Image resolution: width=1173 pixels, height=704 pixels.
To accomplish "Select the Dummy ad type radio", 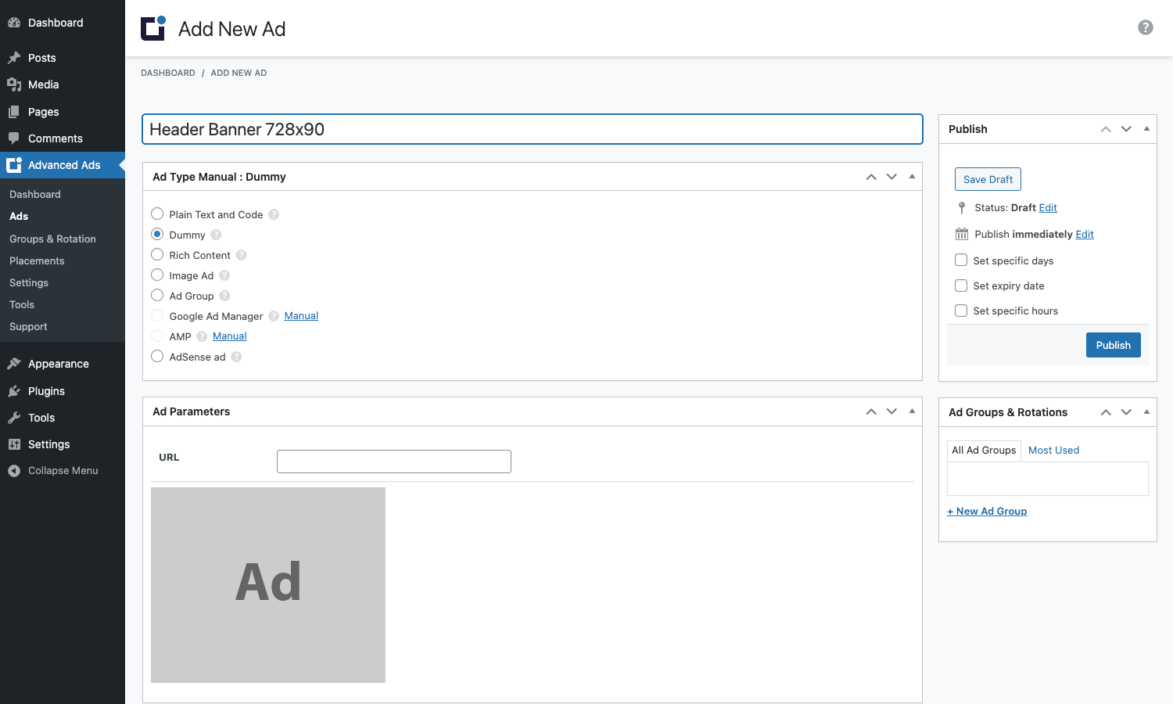I will point(157,234).
